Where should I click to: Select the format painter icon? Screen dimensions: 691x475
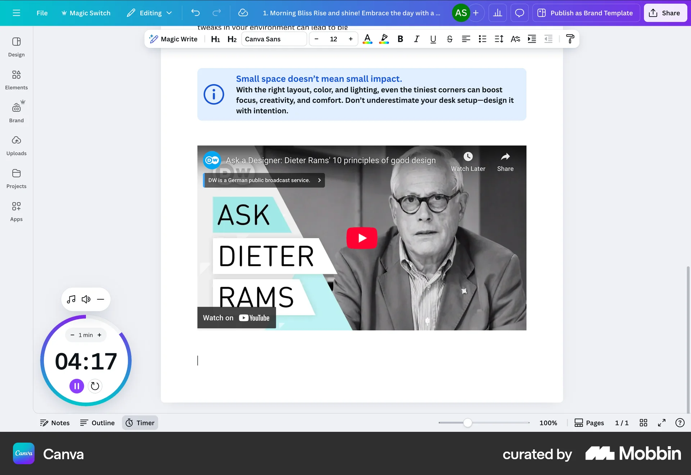click(570, 39)
